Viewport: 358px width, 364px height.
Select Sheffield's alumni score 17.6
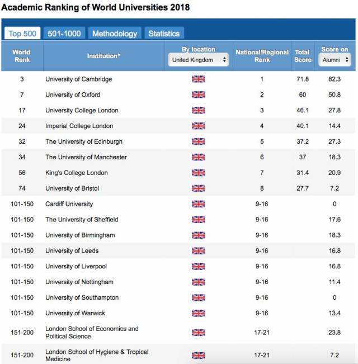[x=335, y=220]
